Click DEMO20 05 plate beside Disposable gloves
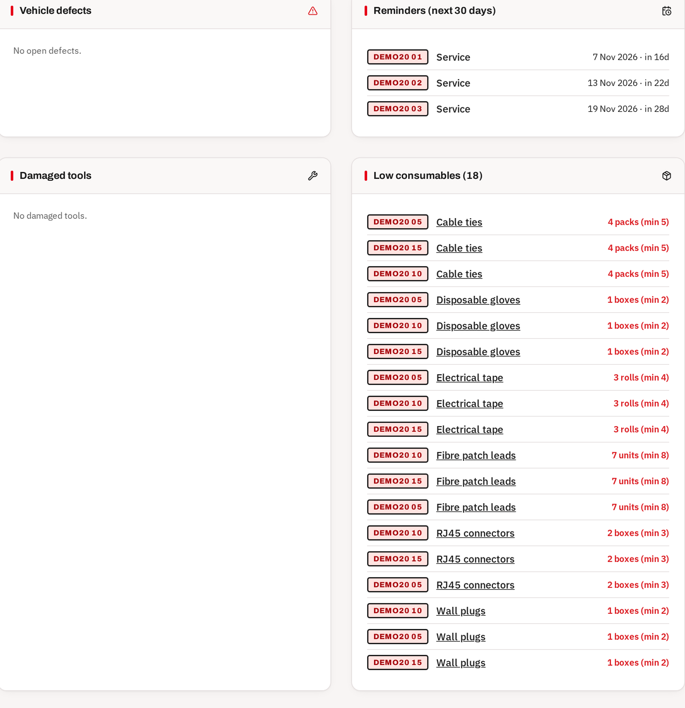Image resolution: width=685 pixels, height=708 pixels. pyautogui.click(x=397, y=300)
